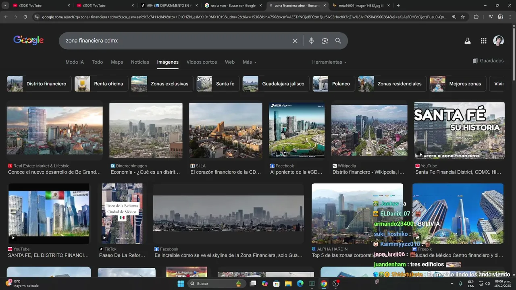The width and height of the screenshot is (516, 290).
Task: Click the Windows taskbar Buscar search box
Action: 216,284
